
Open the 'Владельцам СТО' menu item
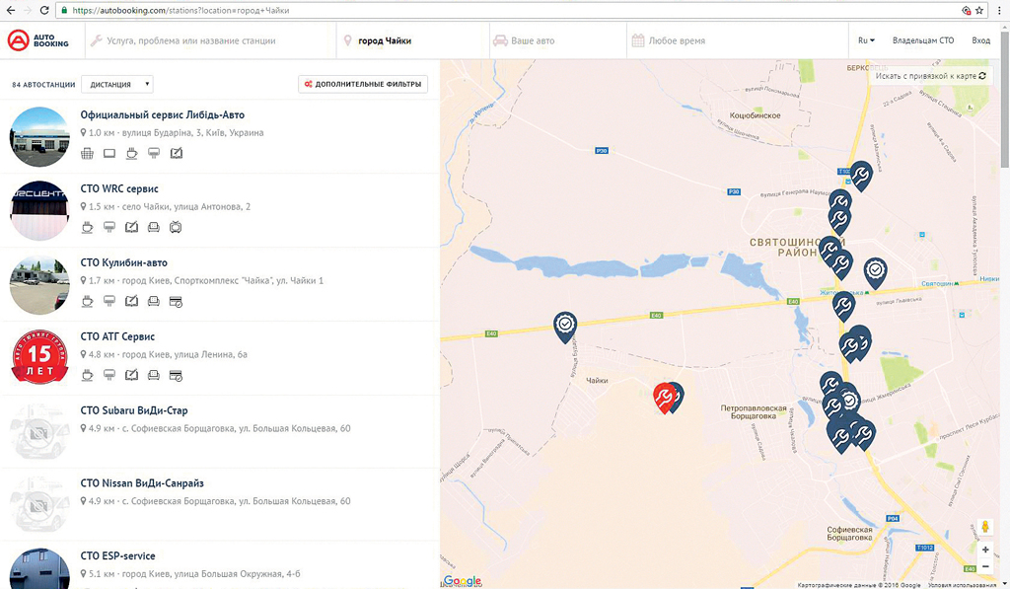[922, 40]
